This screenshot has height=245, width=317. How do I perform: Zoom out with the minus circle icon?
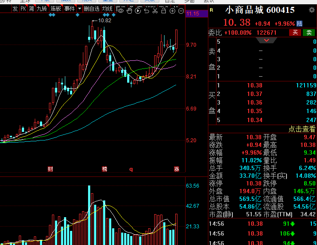pos(181,11)
